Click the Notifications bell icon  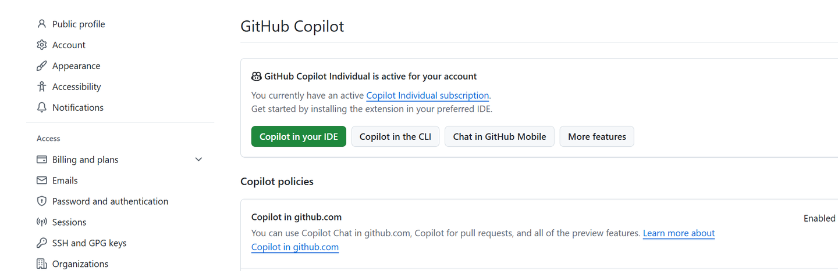(x=41, y=108)
